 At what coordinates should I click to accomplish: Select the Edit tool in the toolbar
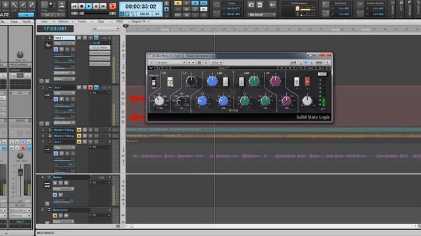coord(14,6)
